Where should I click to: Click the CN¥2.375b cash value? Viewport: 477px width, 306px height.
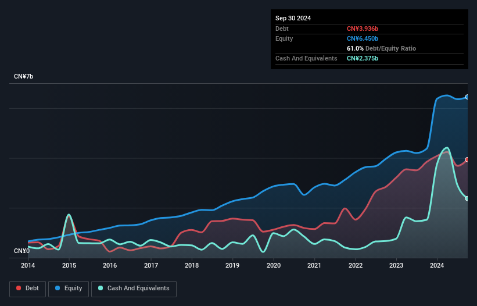[x=363, y=58]
